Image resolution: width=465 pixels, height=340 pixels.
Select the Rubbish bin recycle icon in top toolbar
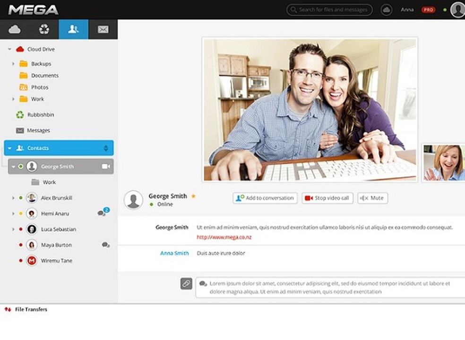[44, 29]
